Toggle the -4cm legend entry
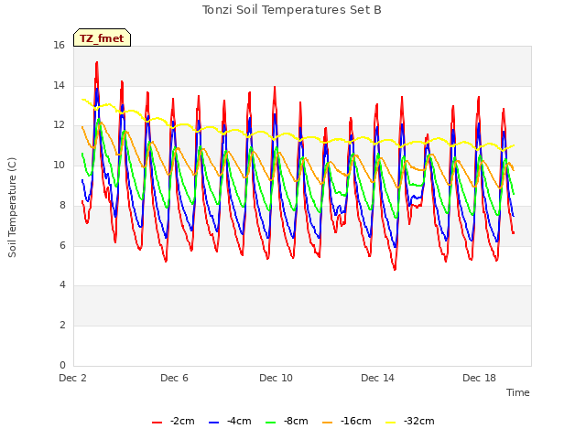 pyautogui.click(x=230, y=421)
